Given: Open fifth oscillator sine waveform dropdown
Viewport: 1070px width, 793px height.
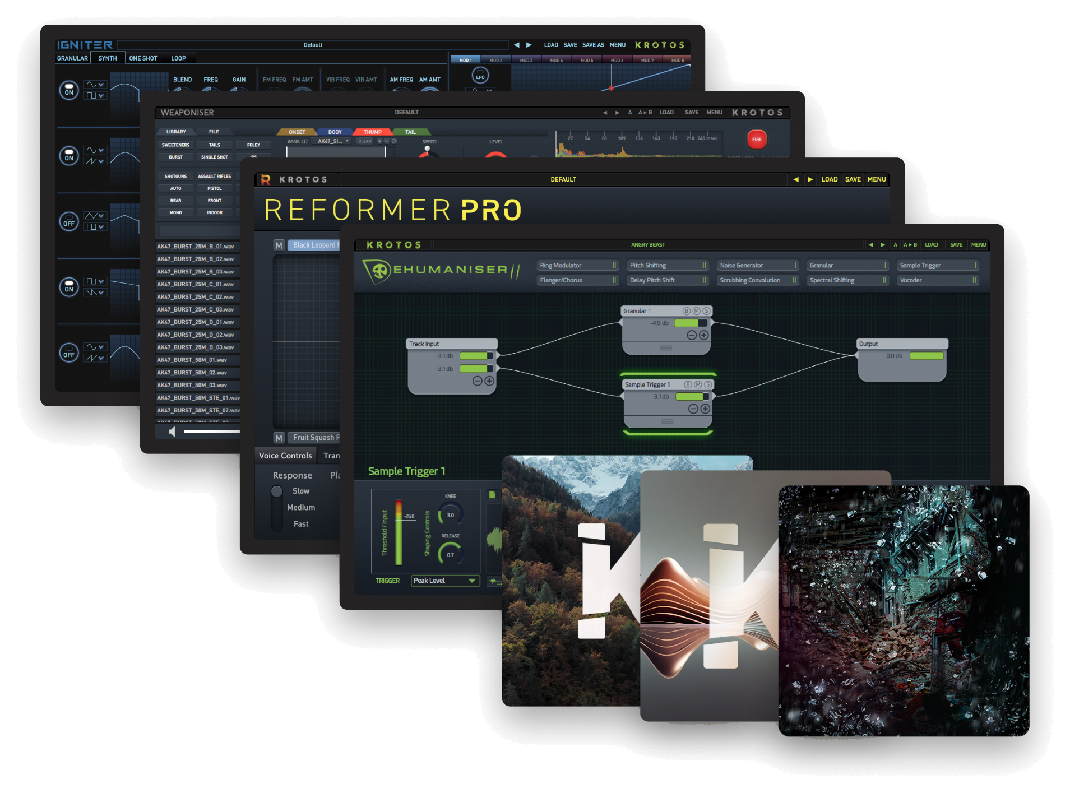Looking at the screenshot, I should pyautogui.click(x=95, y=347).
